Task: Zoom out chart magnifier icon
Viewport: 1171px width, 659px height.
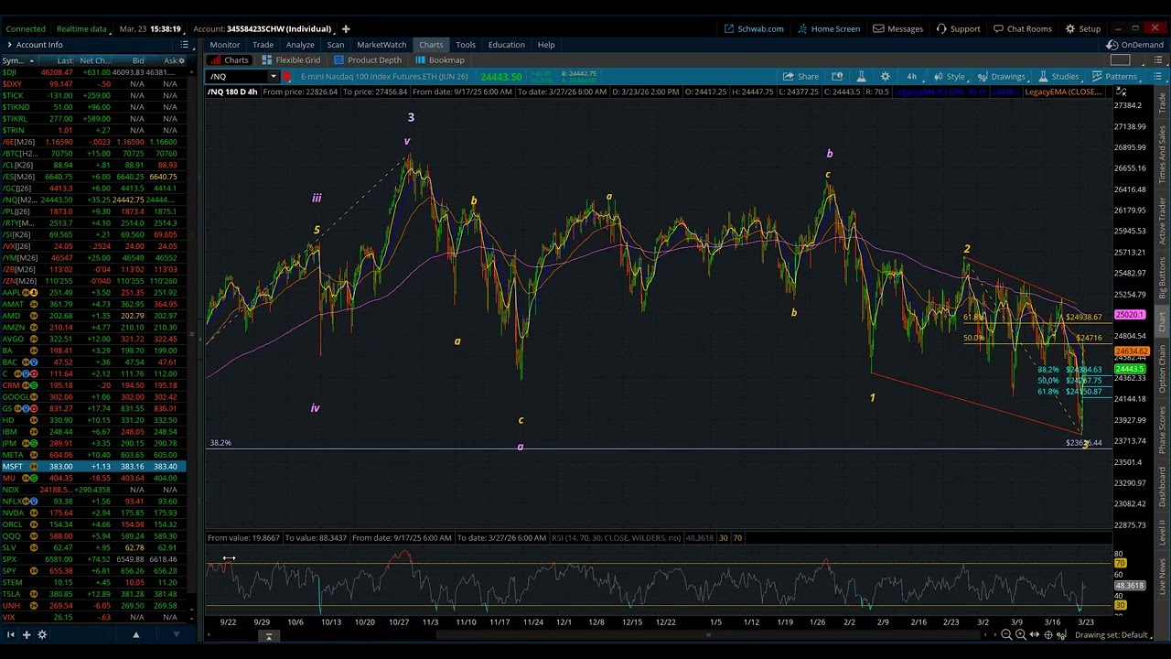Action: pos(1006,634)
